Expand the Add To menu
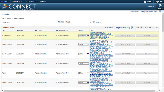The image size is (164, 92). pos(150,7)
